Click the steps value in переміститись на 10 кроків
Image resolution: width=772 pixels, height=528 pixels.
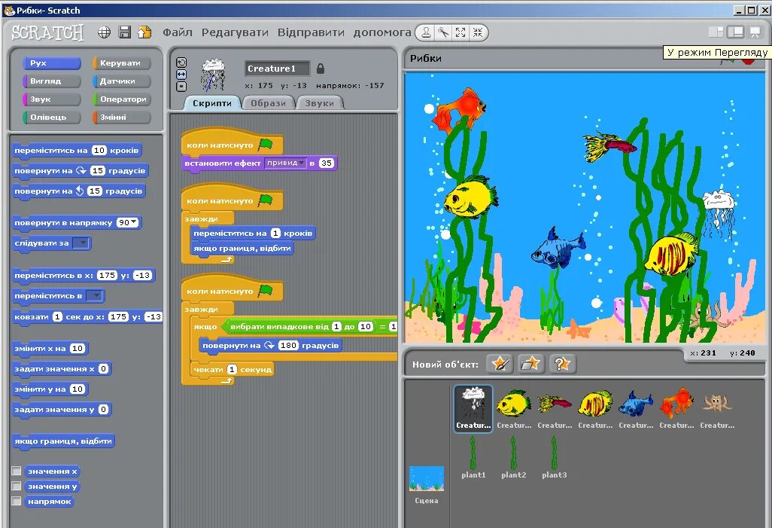point(99,151)
